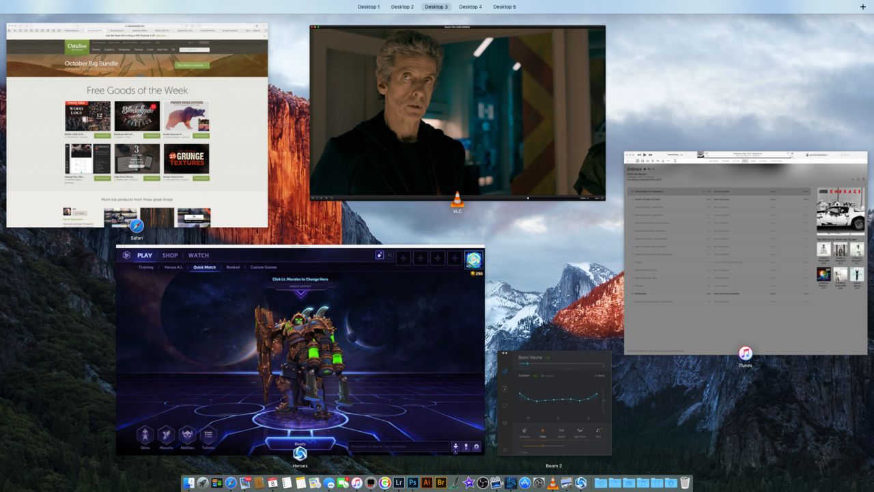Click the expand arrow under hero name
The height and width of the screenshot is (492, 874).
(300, 295)
